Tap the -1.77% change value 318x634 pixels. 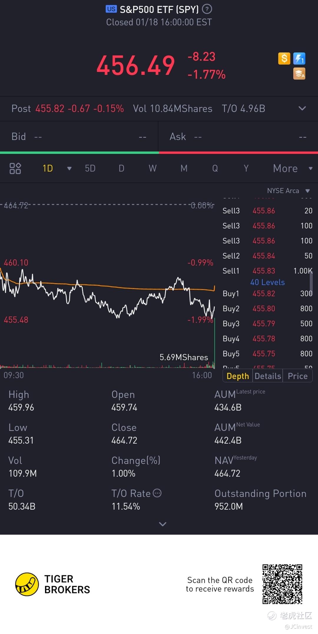pyautogui.click(x=207, y=74)
